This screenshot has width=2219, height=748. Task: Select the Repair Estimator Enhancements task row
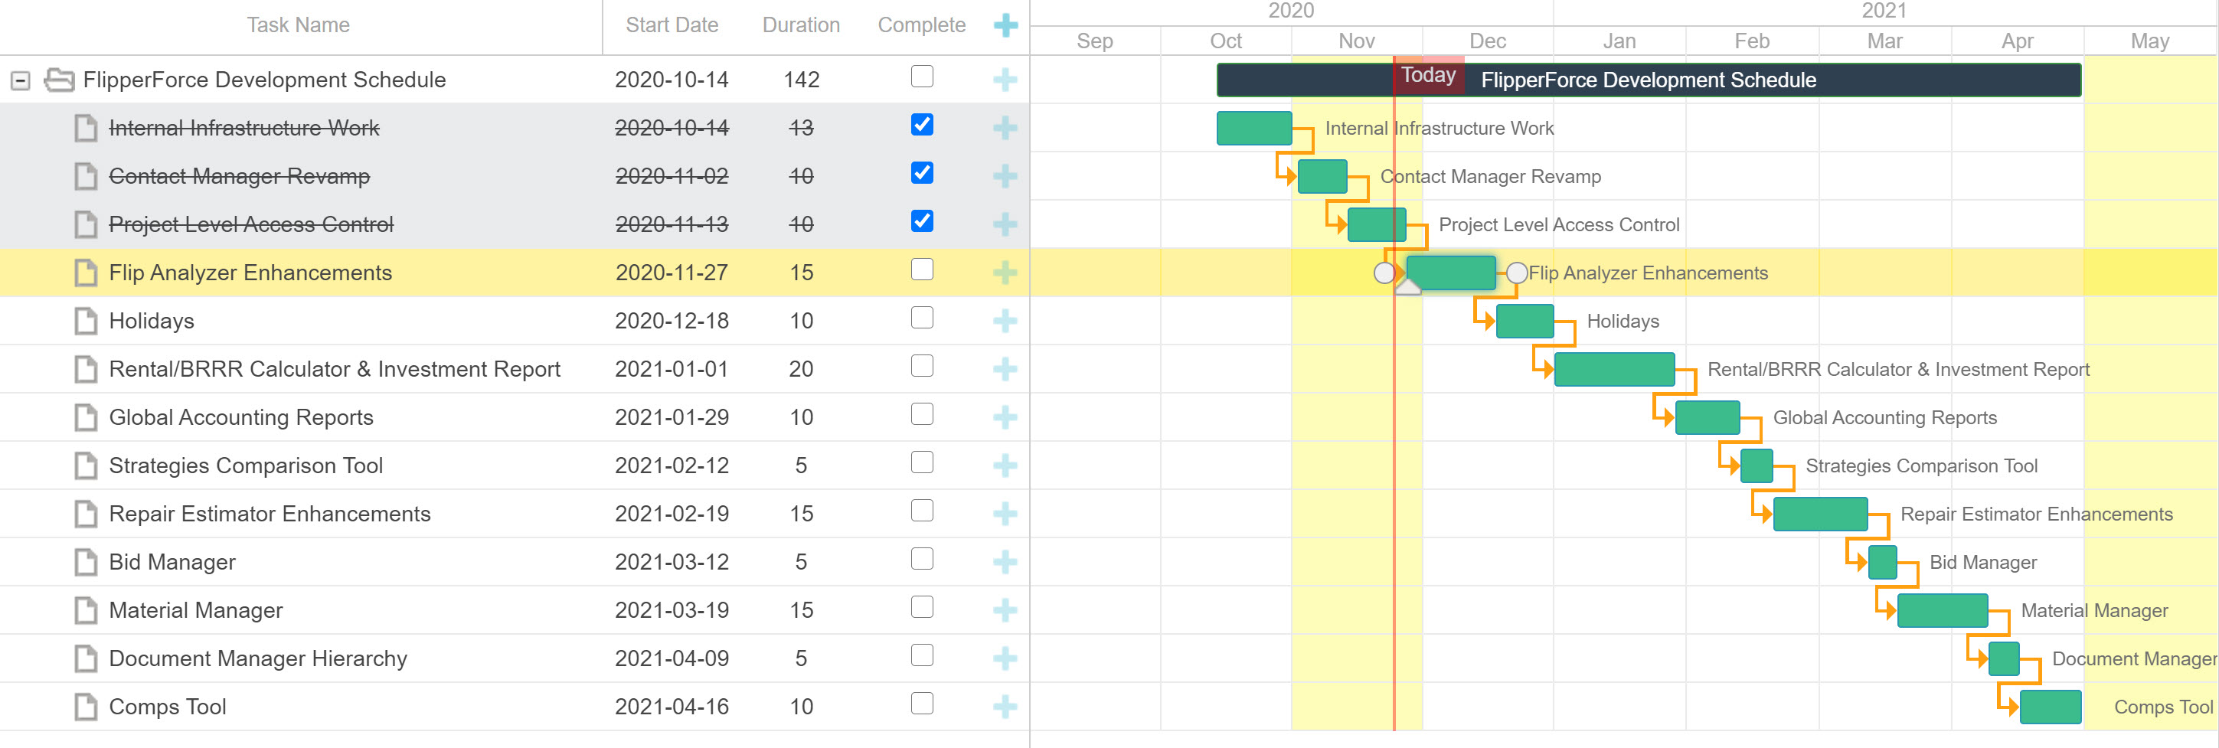pyautogui.click(x=515, y=514)
